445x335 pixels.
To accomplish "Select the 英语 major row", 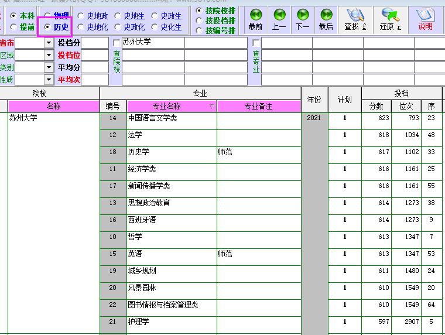I will [x=172, y=257].
